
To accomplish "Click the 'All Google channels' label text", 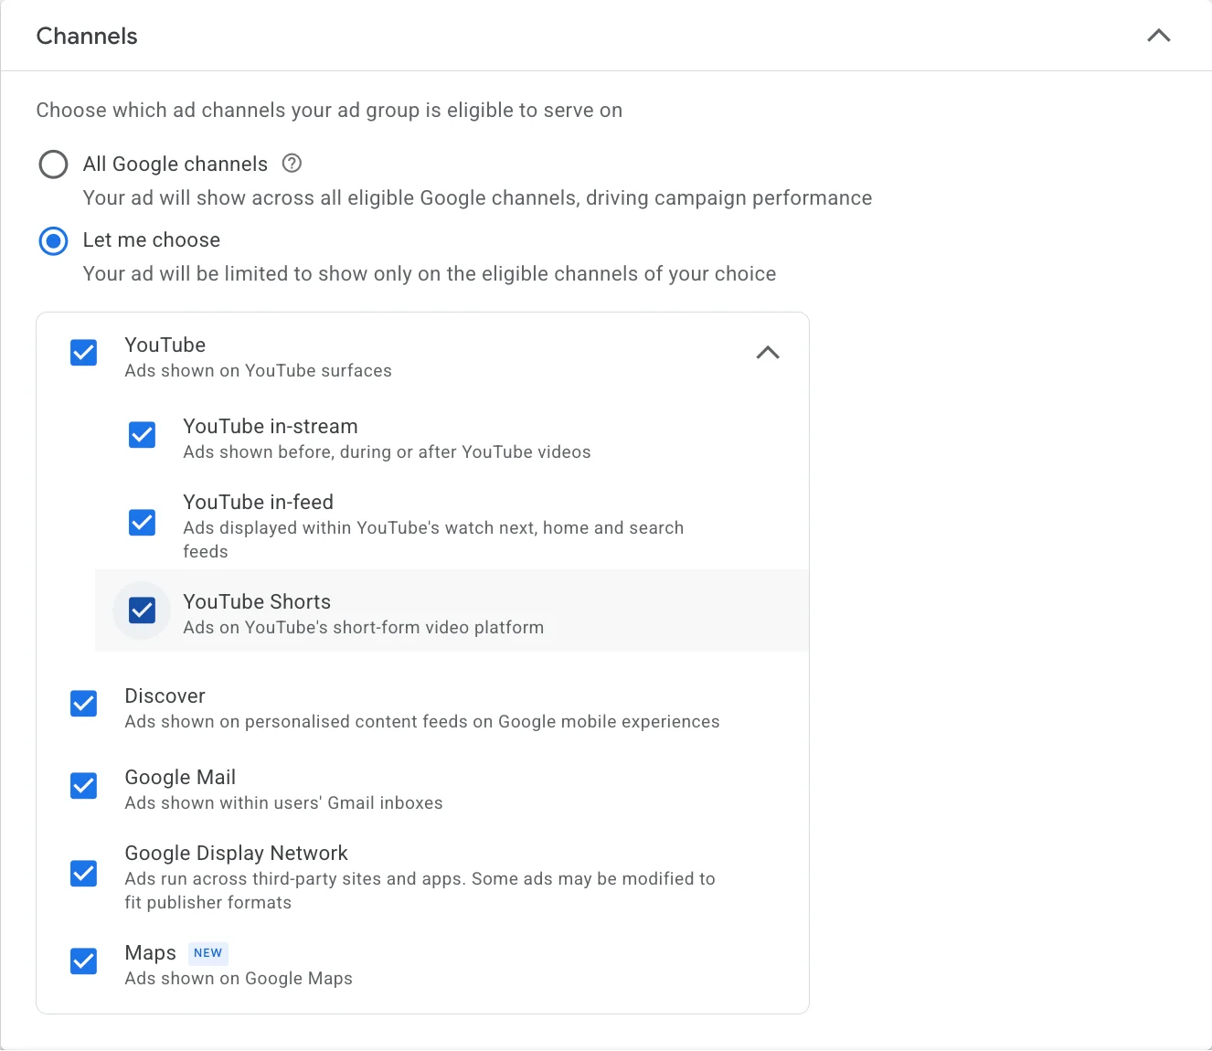I will [175, 165].
